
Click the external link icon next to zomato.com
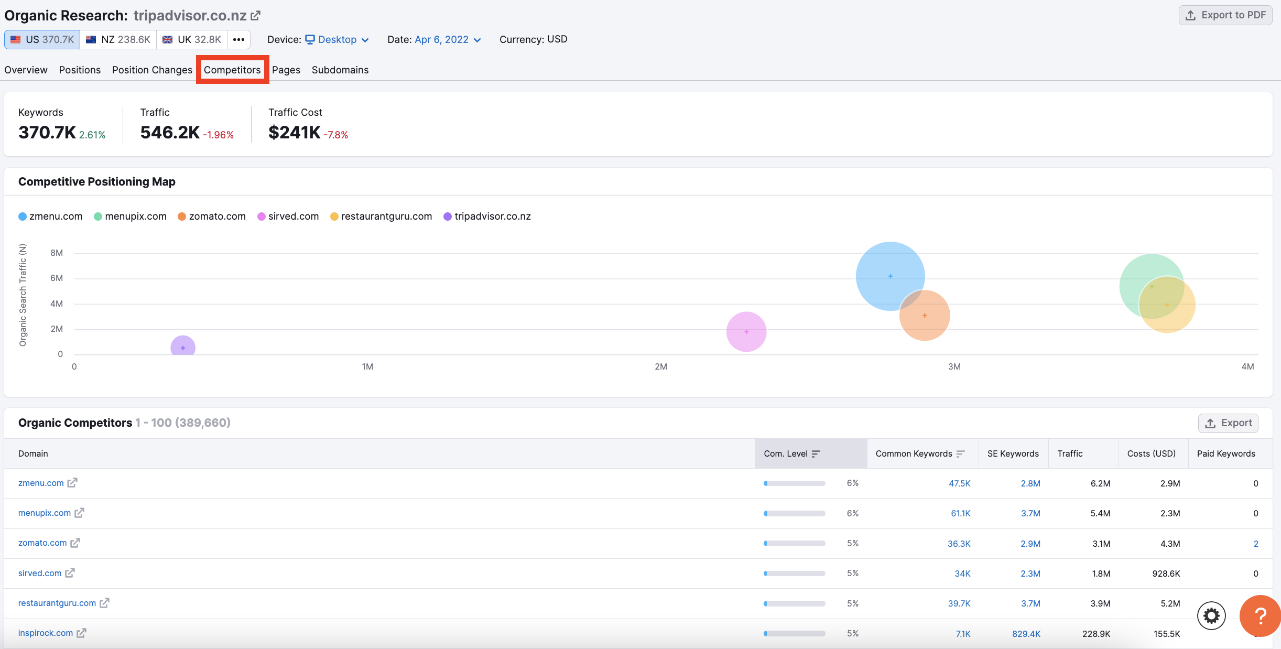pyautogui.click(x=75, y=543)
